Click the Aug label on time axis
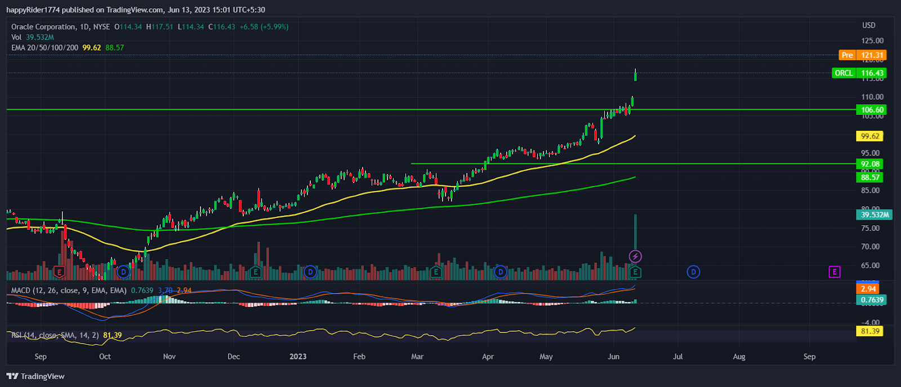Screen dimensions: 901x387 click(x=739, y=357)
